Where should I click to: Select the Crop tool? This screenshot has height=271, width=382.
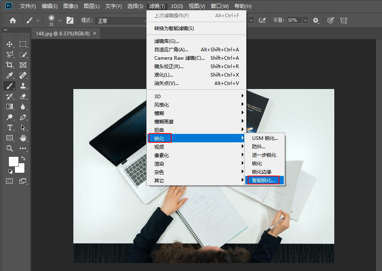pyautogui.click(x=10, y=65)
